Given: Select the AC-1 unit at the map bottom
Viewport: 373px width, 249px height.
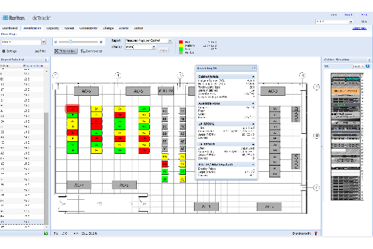Looking at the screenshot, I should tap(206, 207).
